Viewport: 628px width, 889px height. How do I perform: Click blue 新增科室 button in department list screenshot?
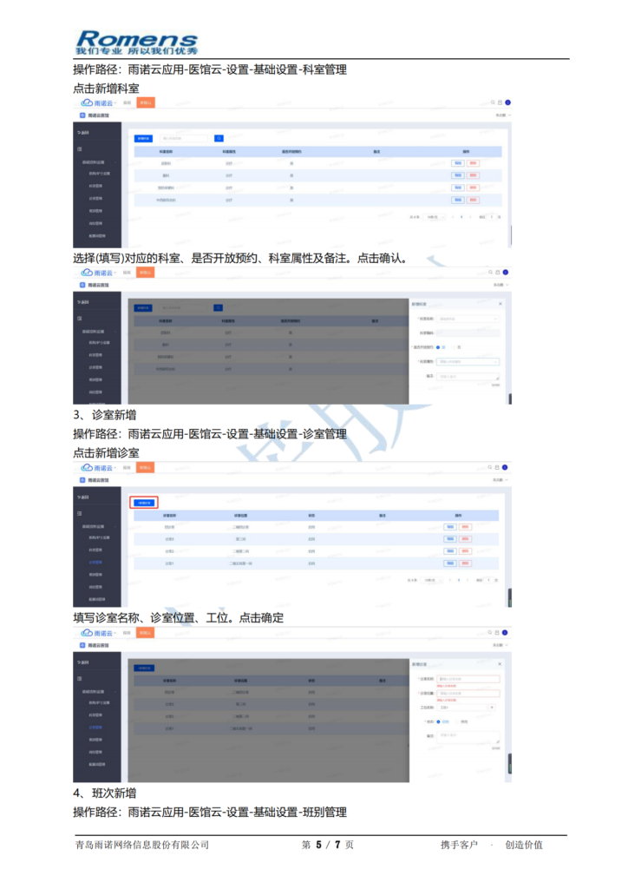pos(143,138)
